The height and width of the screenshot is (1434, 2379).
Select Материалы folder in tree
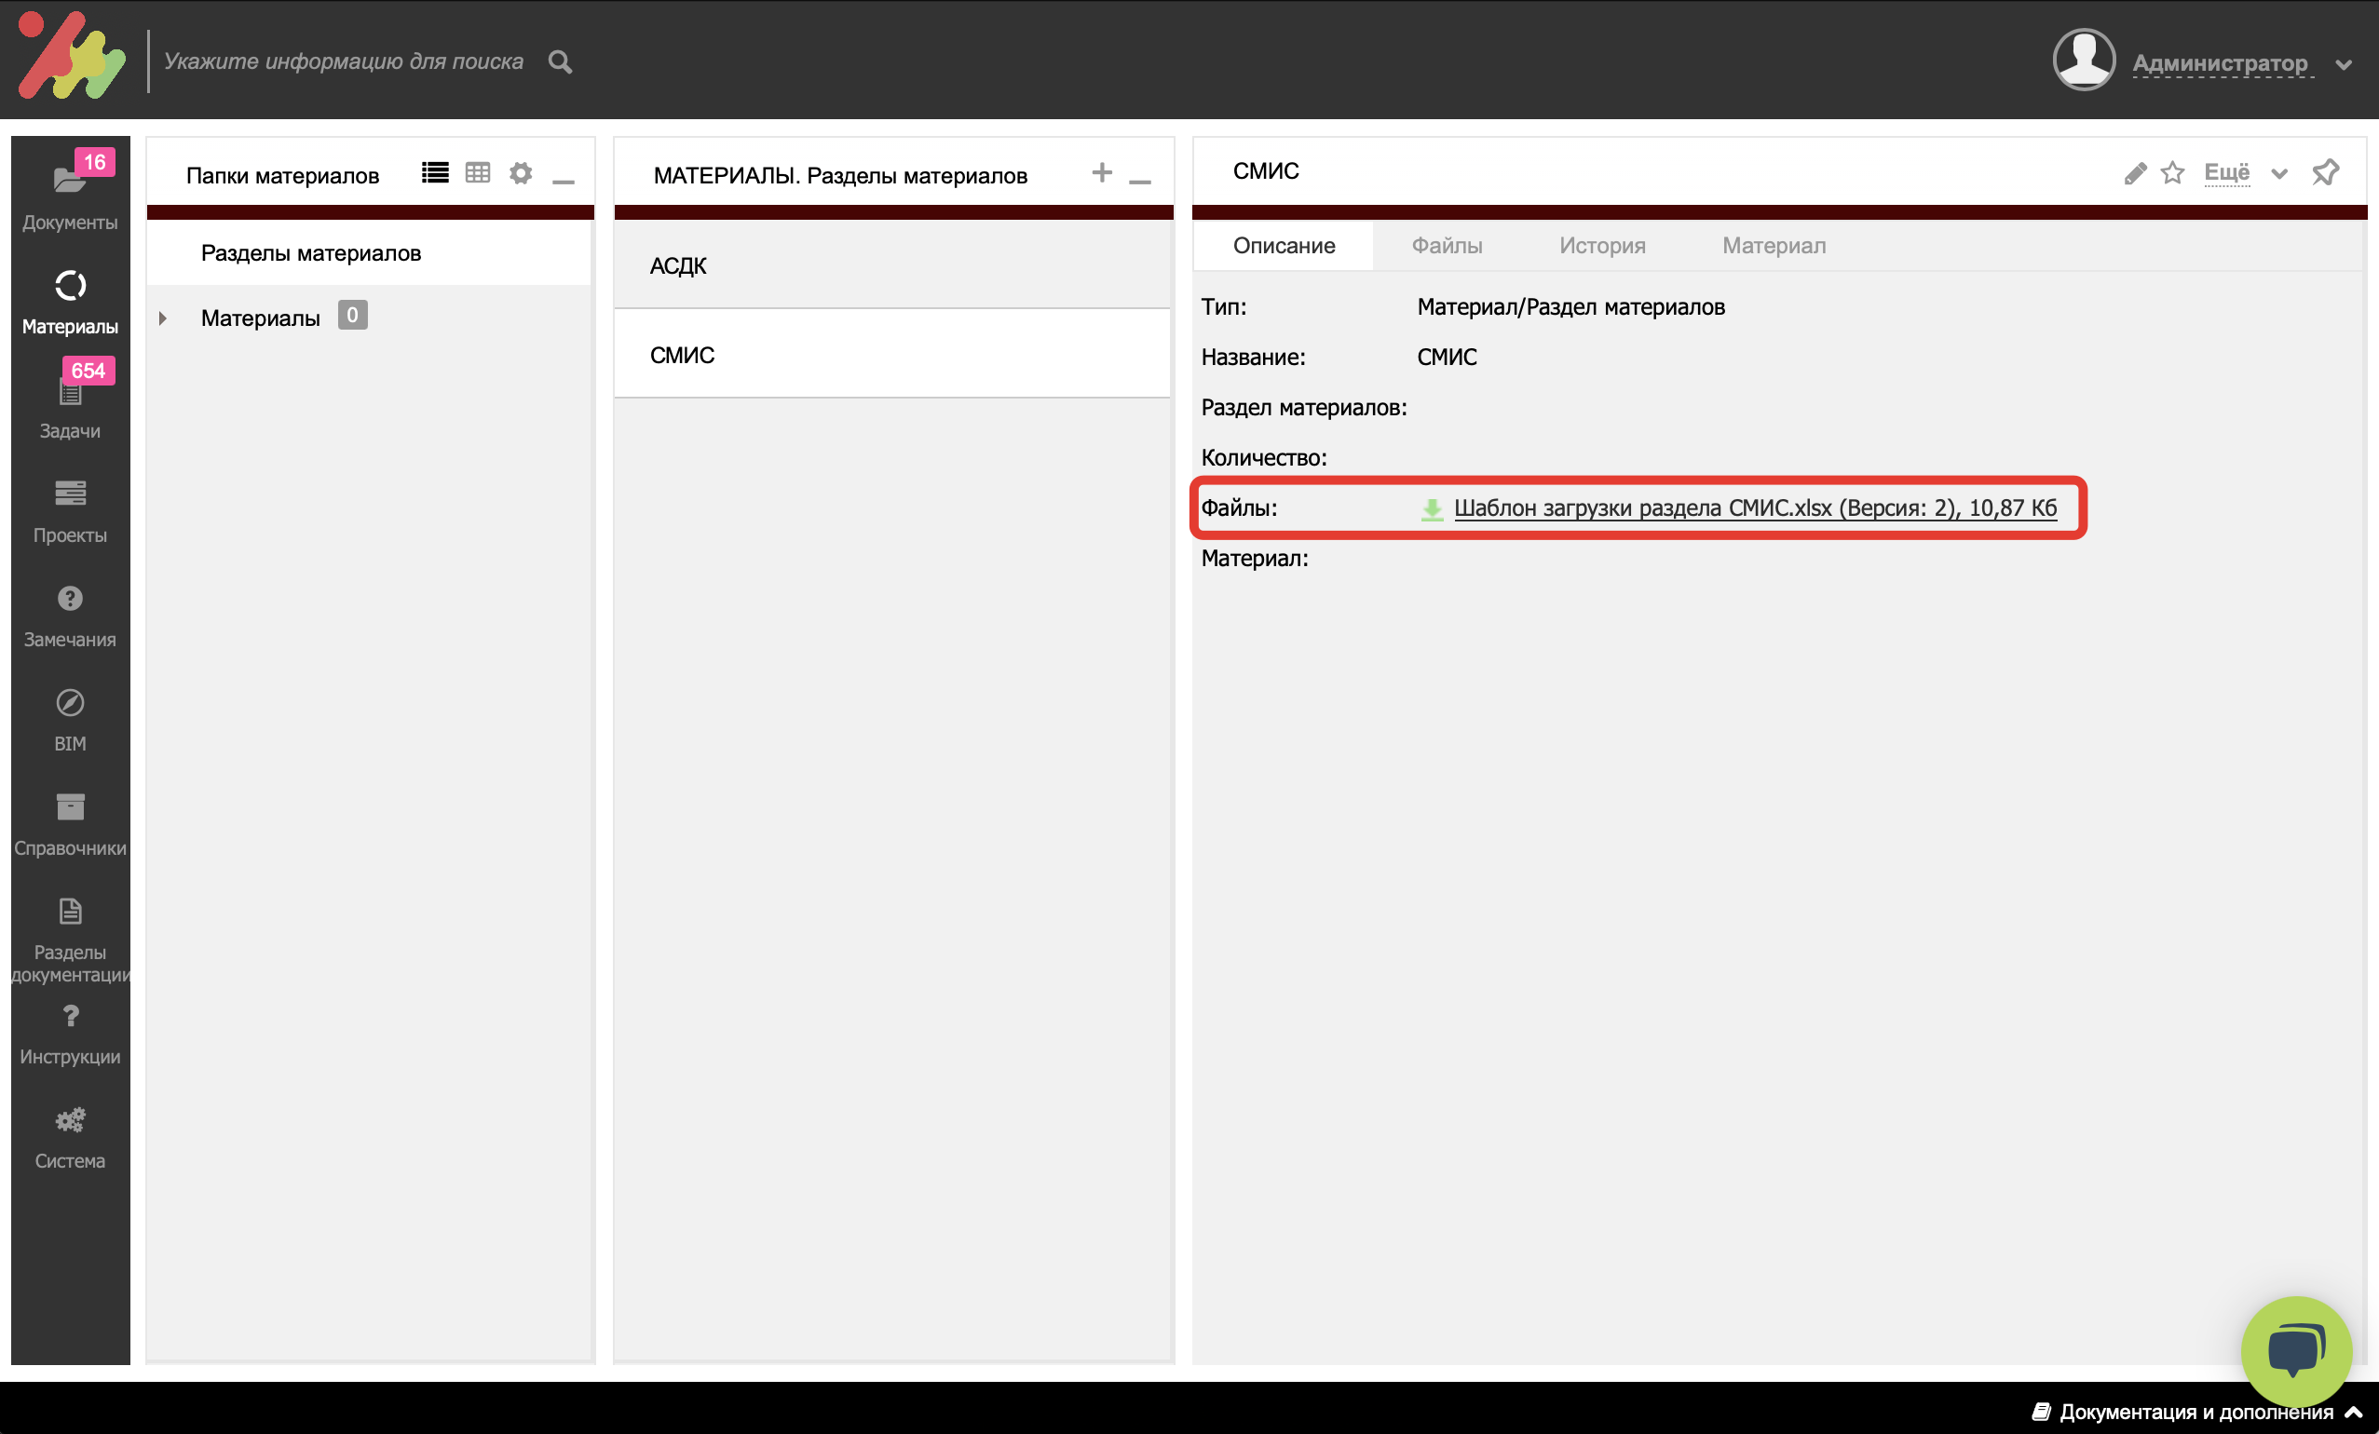[260, 318]
